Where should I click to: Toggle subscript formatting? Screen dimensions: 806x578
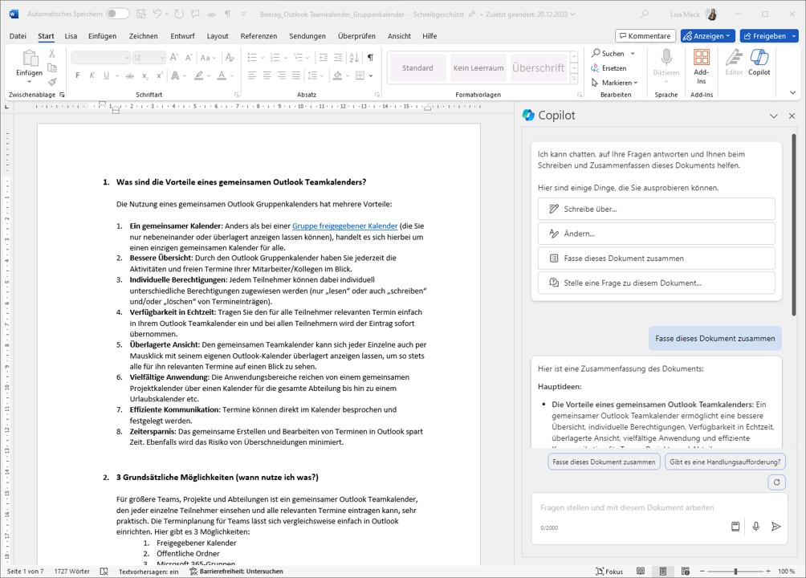pyautogui.click(x=145, y=75)
